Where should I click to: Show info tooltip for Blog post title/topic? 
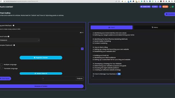click(x=13, y=25)
